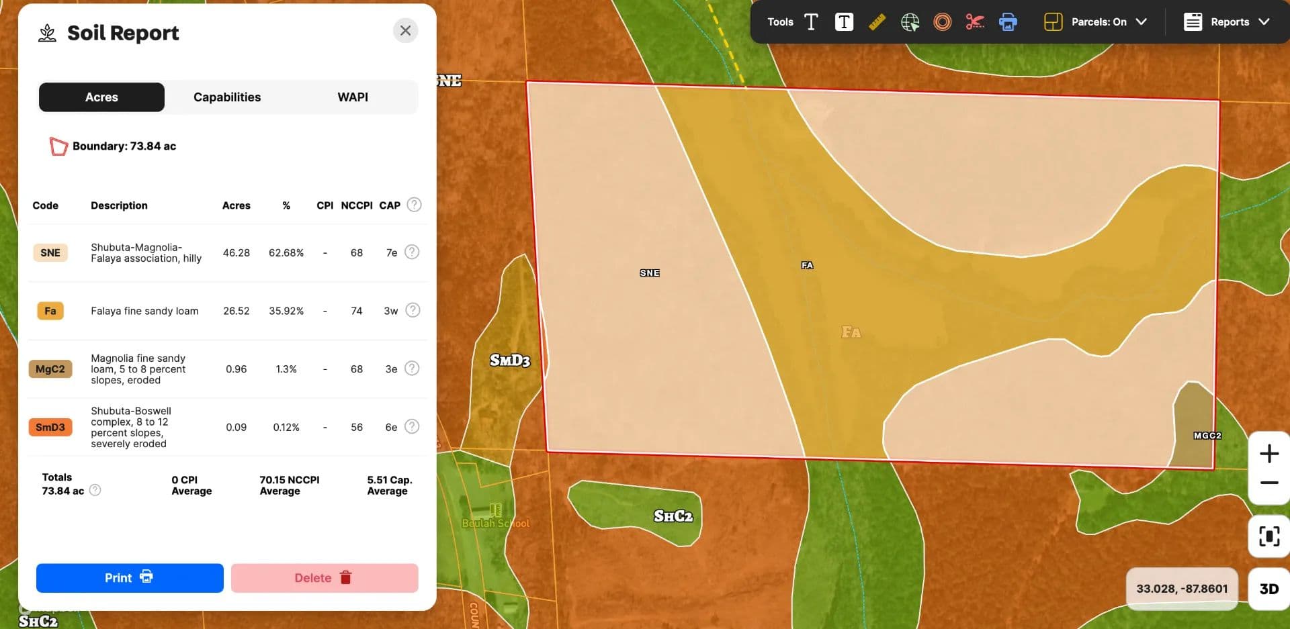Expand the Parcels dropdown chevron
Screen dimensions: 1290x629
[x=1142, y=22]
